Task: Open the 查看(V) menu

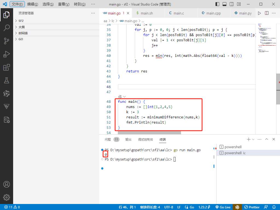Action: [63, 4]
